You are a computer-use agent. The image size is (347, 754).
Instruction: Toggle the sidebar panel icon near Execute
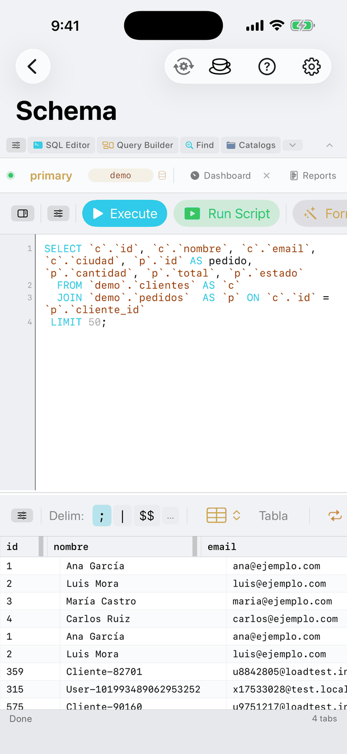tap(23, 213)
